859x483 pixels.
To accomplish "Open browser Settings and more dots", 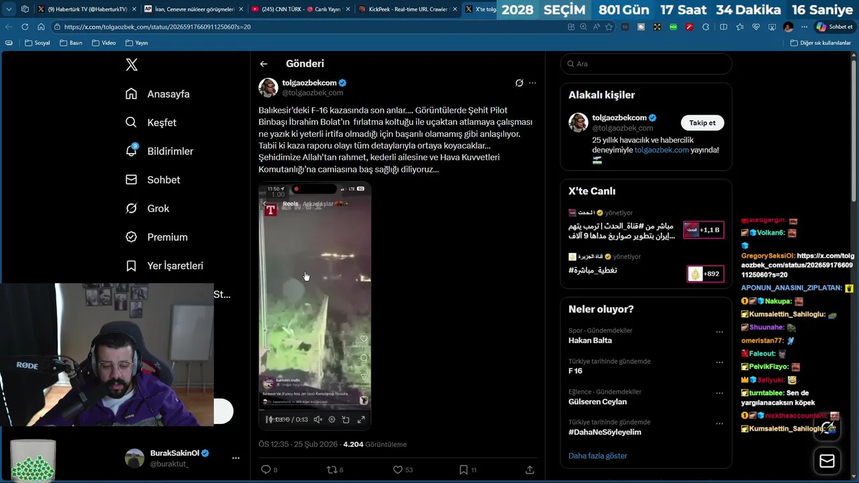I will pos(805,27).
